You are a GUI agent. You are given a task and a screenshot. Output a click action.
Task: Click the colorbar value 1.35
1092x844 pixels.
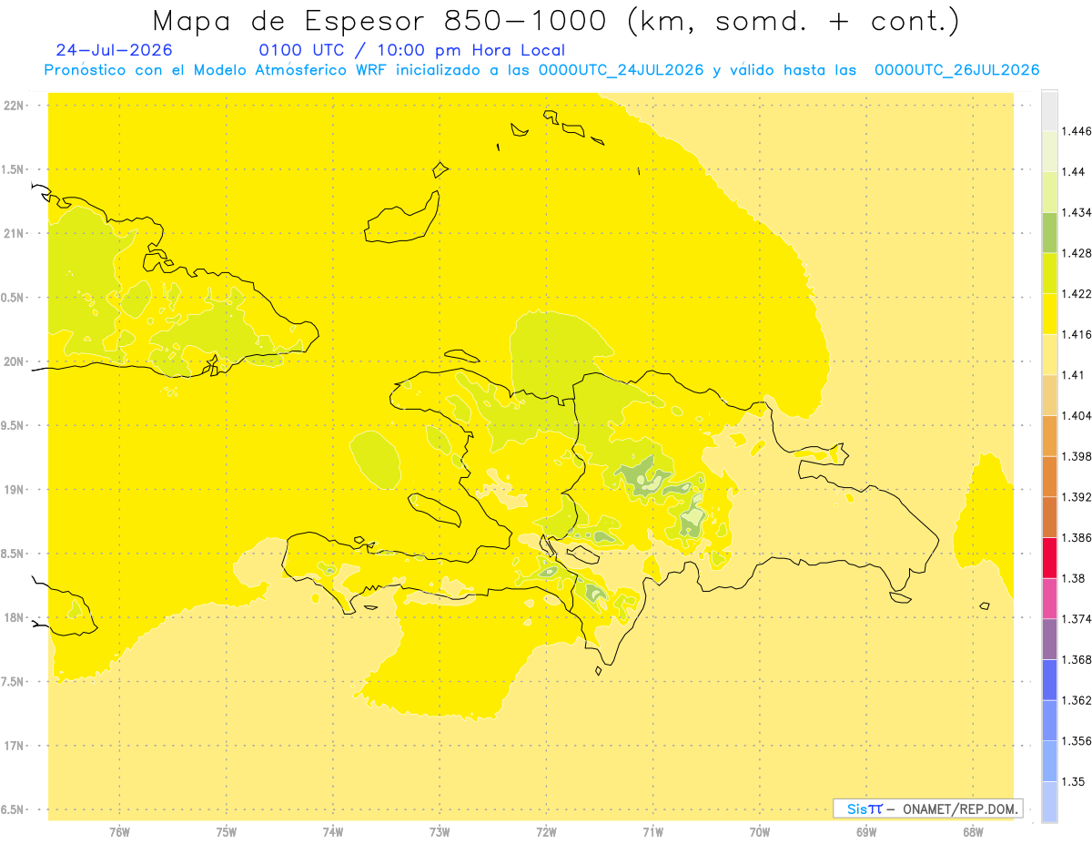[x=1073, y=781]
